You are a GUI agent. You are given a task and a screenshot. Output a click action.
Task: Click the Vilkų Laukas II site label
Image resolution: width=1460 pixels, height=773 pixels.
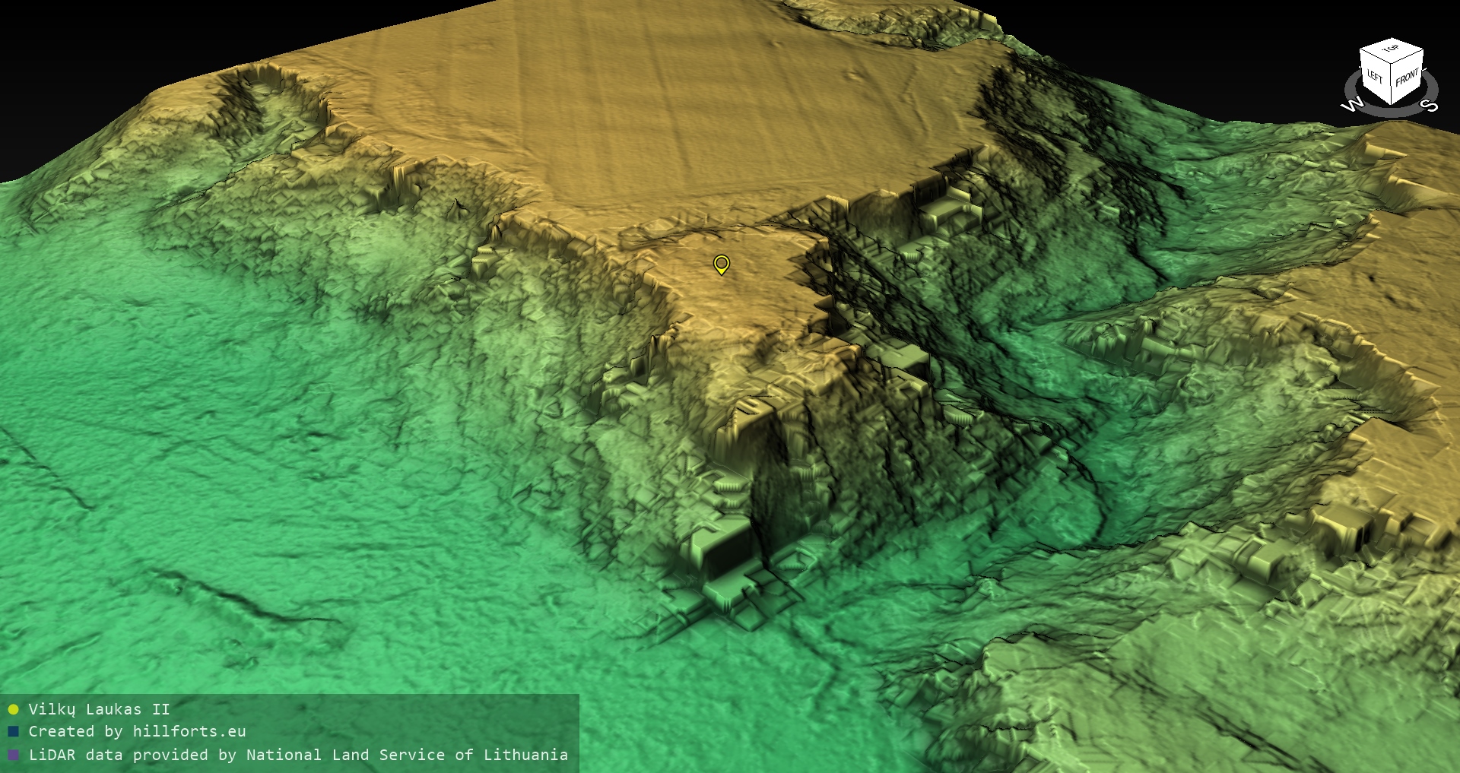99,710
